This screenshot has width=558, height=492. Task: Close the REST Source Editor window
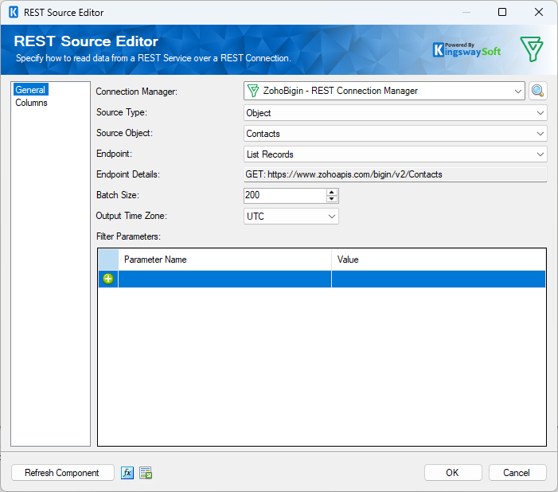(x=539, y=12)
